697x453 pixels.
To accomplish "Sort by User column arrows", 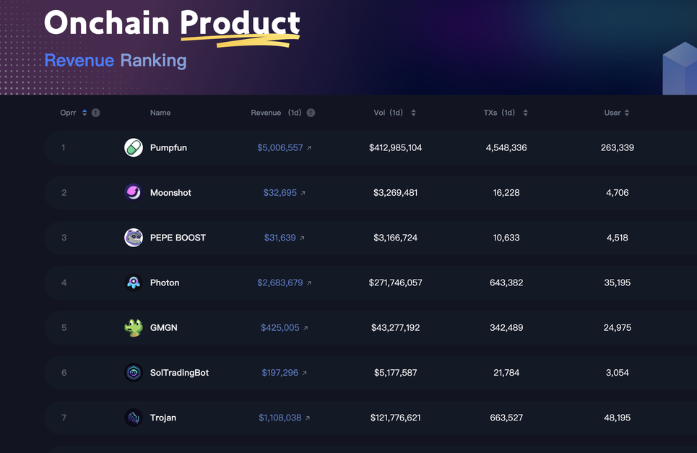I will (627, 113).
